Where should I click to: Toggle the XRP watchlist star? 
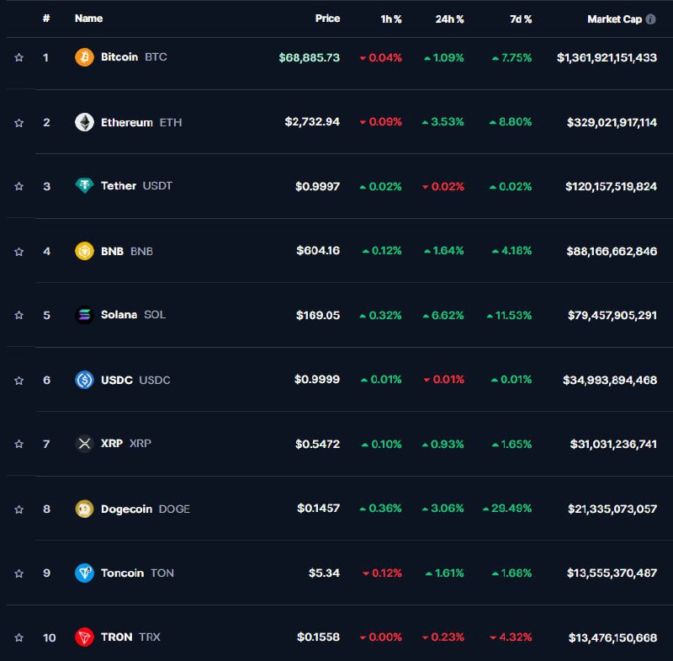tap(19, 444)
